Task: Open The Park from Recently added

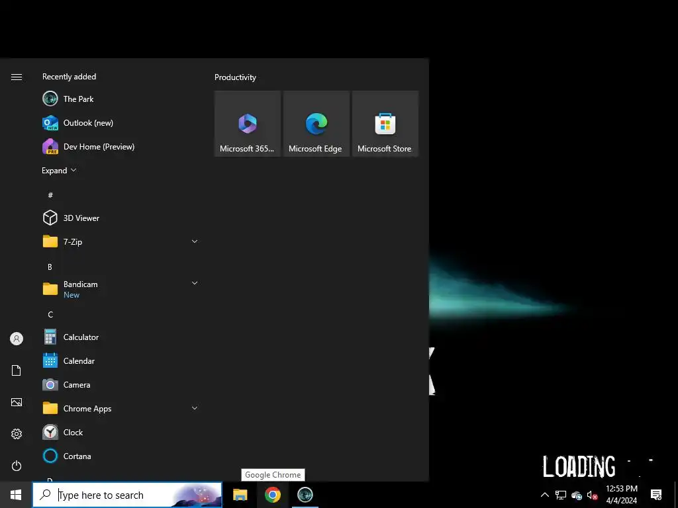Action: 121,99
